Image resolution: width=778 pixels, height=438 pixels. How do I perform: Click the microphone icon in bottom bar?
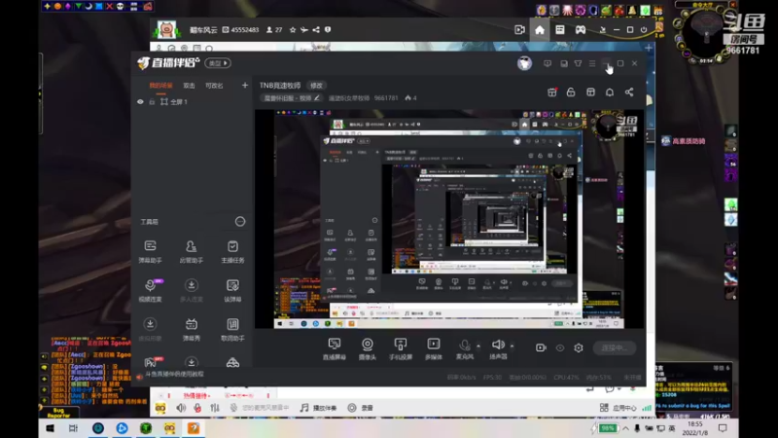pyautogui.click(x=465, y=346)
